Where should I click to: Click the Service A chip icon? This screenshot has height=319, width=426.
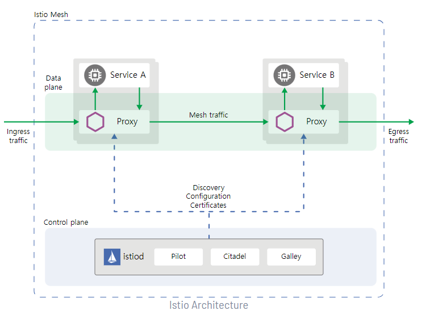point(95,75)
